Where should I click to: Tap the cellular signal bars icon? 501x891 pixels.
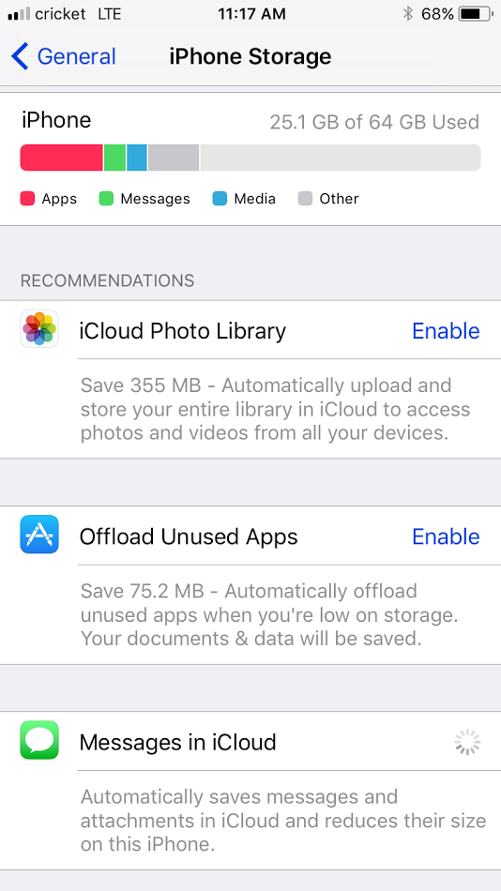[19, 14]
